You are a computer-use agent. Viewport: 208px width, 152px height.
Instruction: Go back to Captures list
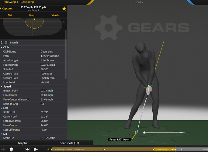[6, 9]
